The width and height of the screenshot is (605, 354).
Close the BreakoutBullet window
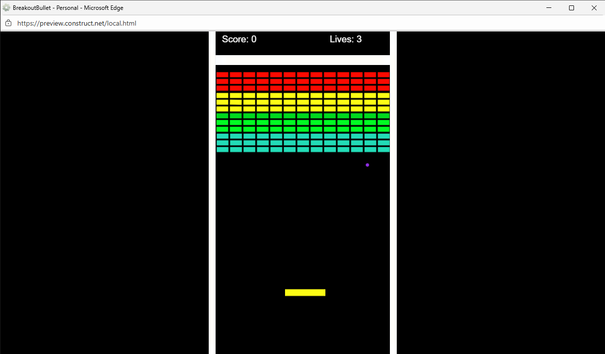tap(594, 8)
